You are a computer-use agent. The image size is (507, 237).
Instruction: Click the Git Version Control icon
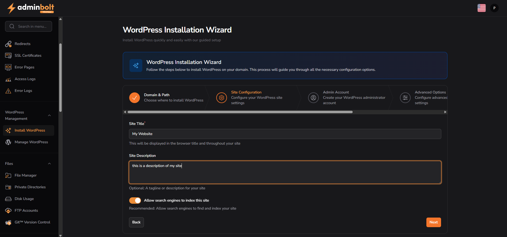tap(8, 222)
